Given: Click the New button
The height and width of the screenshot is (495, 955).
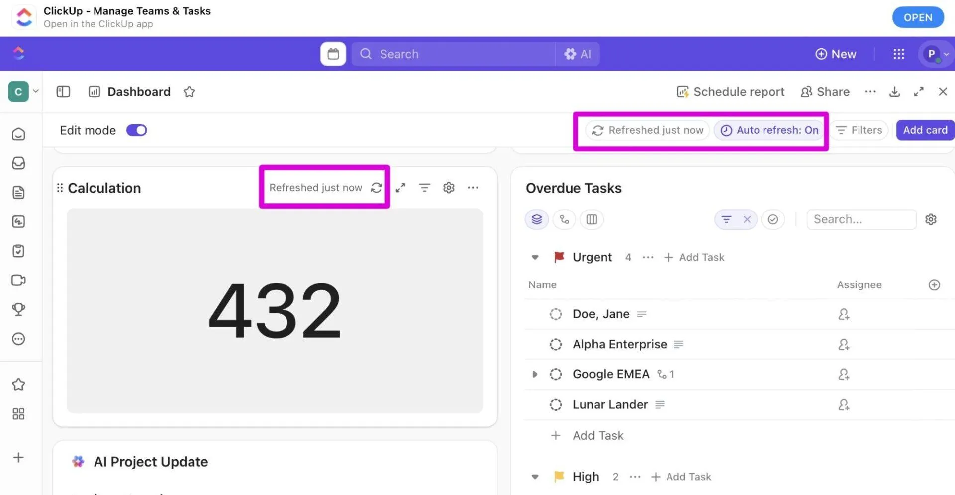Looking at the screenshot, I should click(x=836, y=54).
